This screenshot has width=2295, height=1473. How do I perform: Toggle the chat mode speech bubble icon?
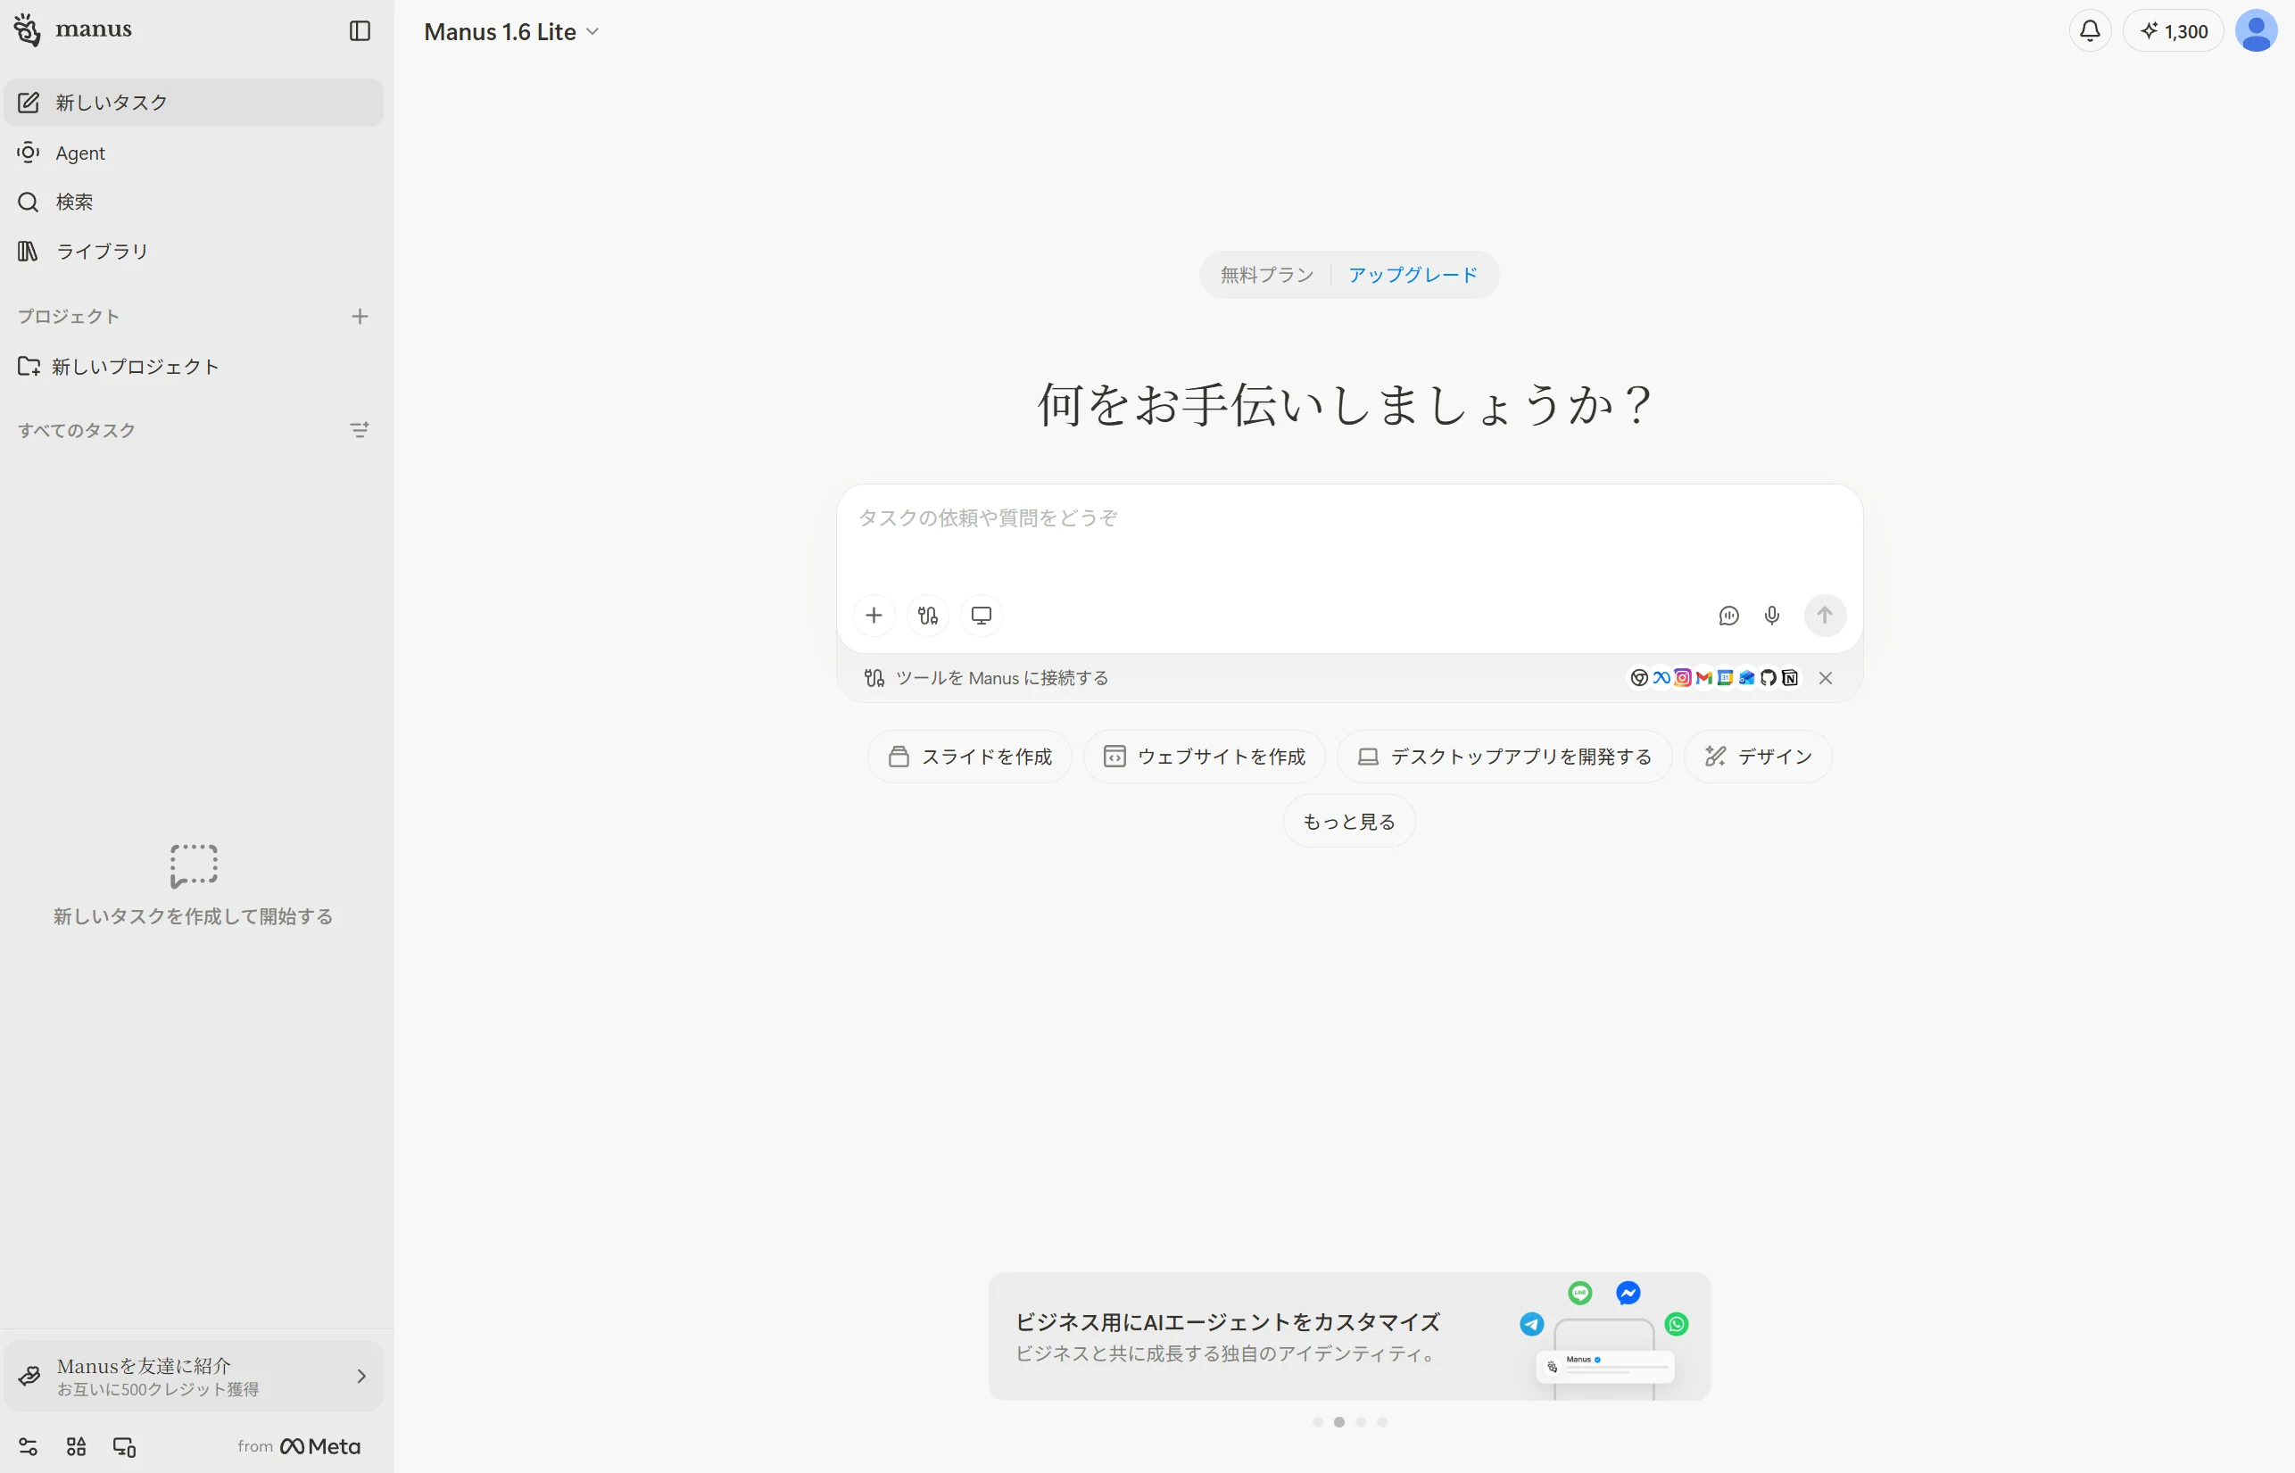click(1728, 616)
